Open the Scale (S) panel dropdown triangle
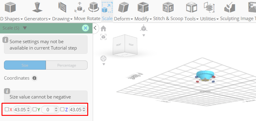 (x=25, y=28)
